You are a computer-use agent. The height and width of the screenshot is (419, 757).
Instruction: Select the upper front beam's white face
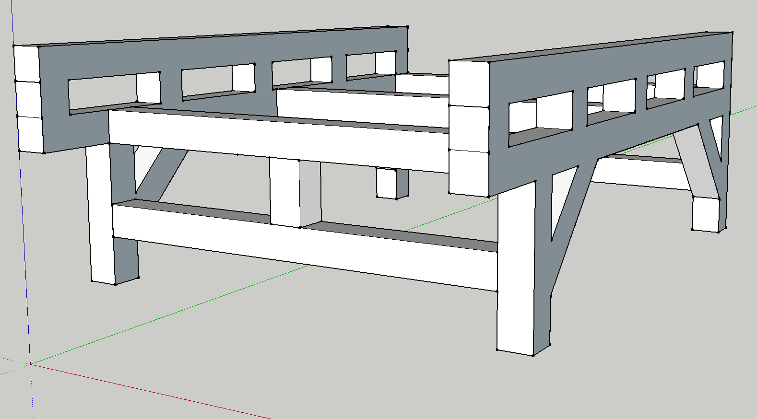point(278,139)
